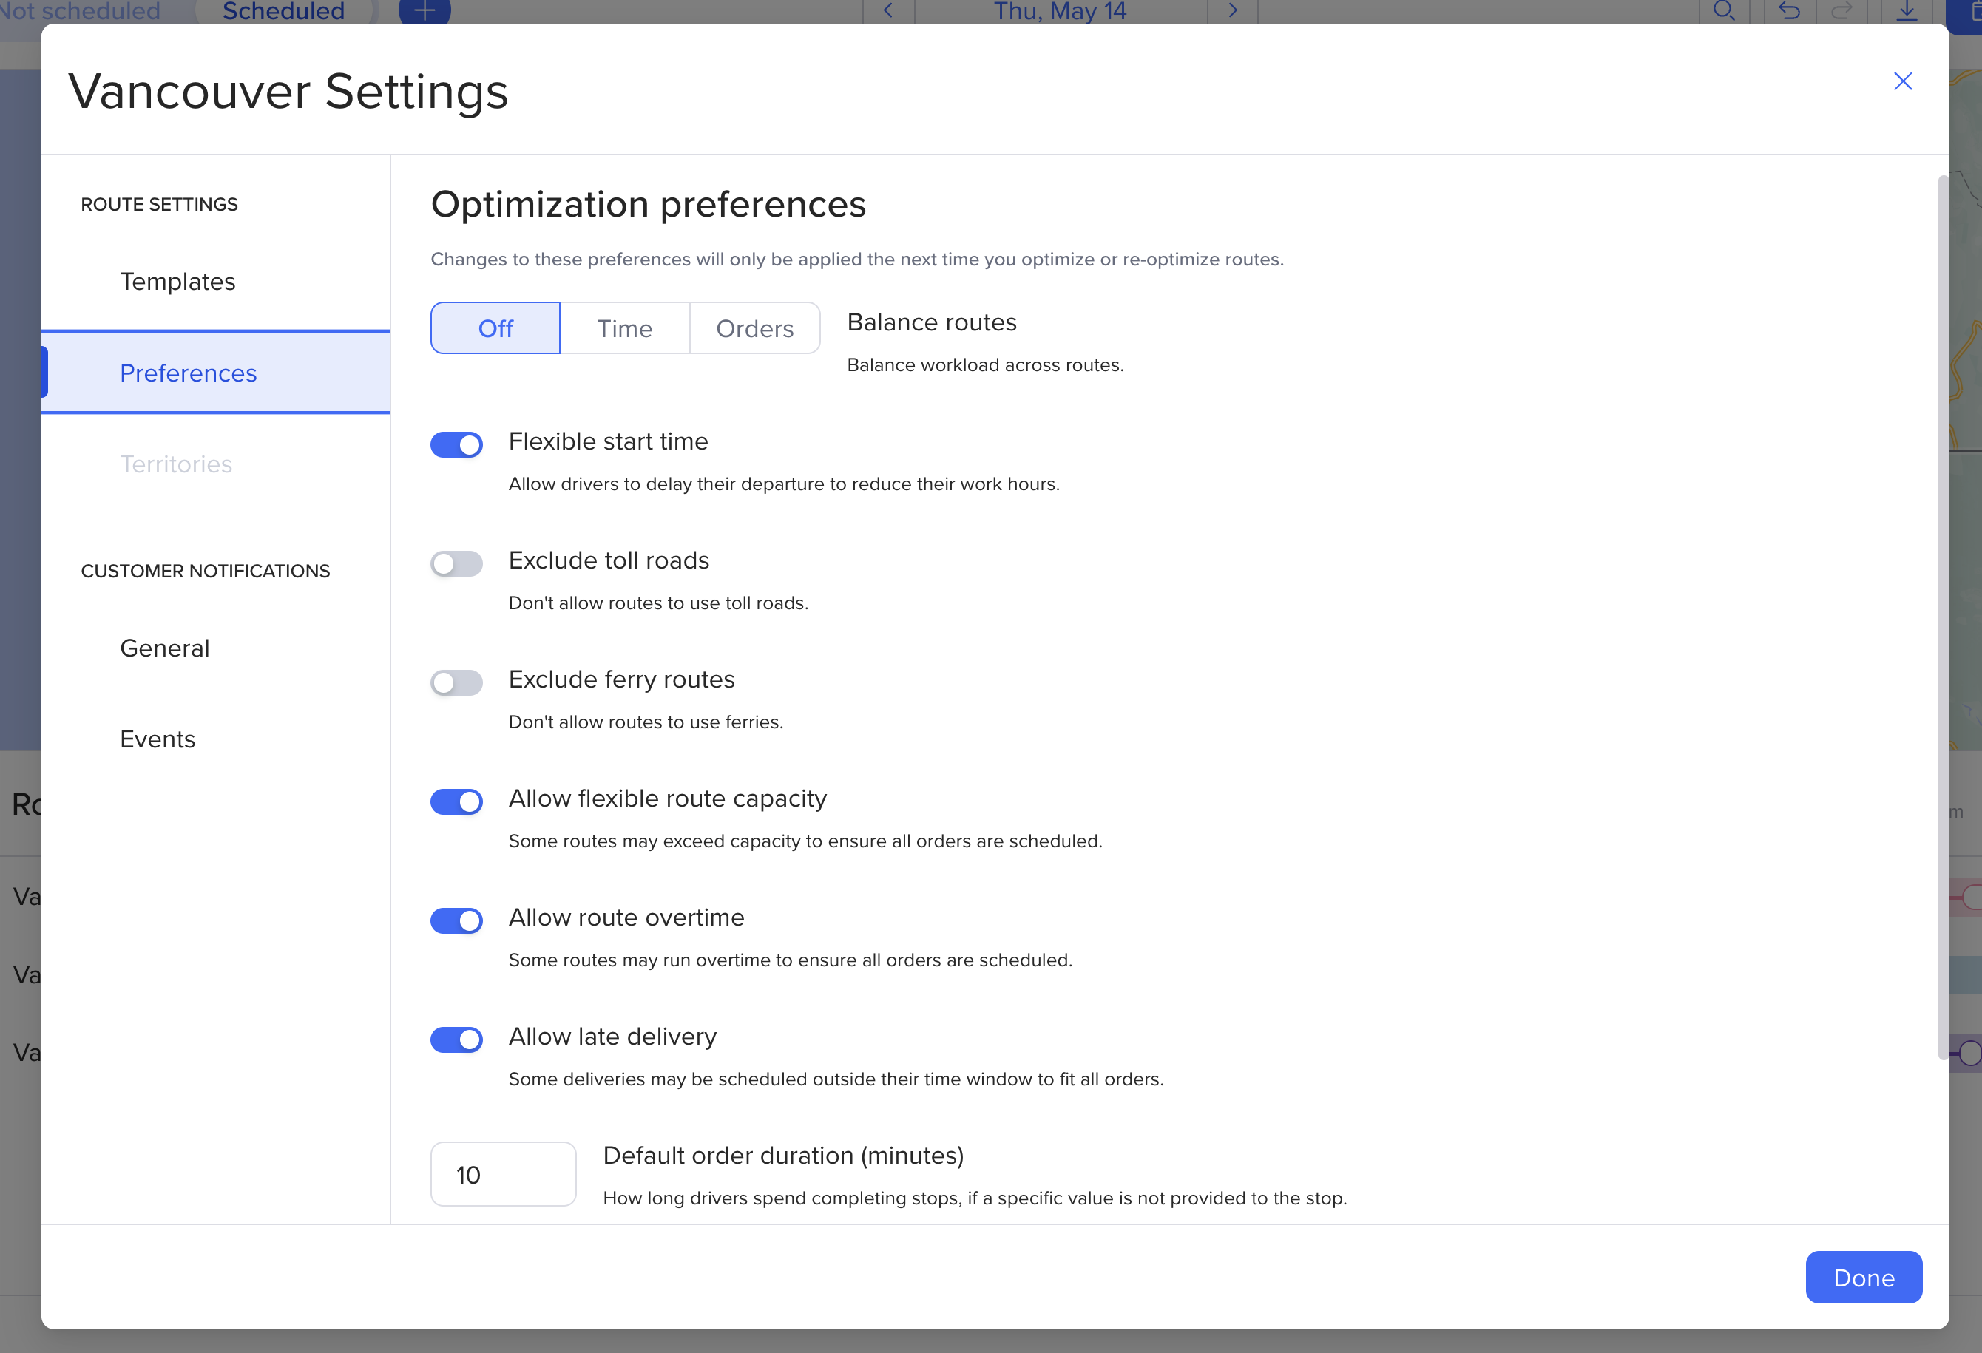Close the Vancouver Settings dialog
The height and width of the screenshot is (1353, 1982).
(x=1902, y=81)
